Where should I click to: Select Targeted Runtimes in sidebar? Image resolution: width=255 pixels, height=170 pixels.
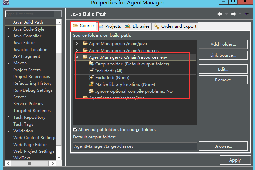(32, 111)
